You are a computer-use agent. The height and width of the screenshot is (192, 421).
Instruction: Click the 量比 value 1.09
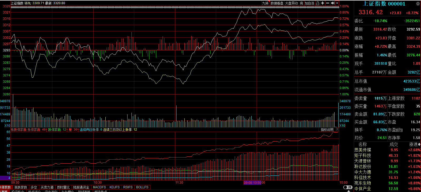click(x=417, y=63)
